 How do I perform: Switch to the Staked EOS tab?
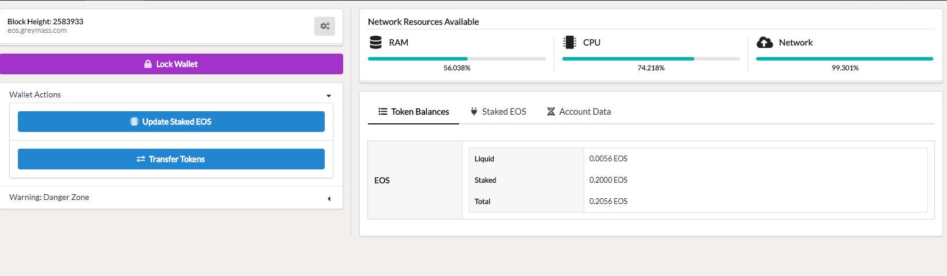[x=498, y=112]
